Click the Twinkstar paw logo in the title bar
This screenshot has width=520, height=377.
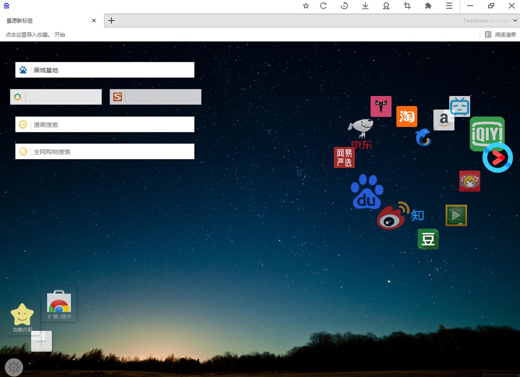(x=6, y=6)
